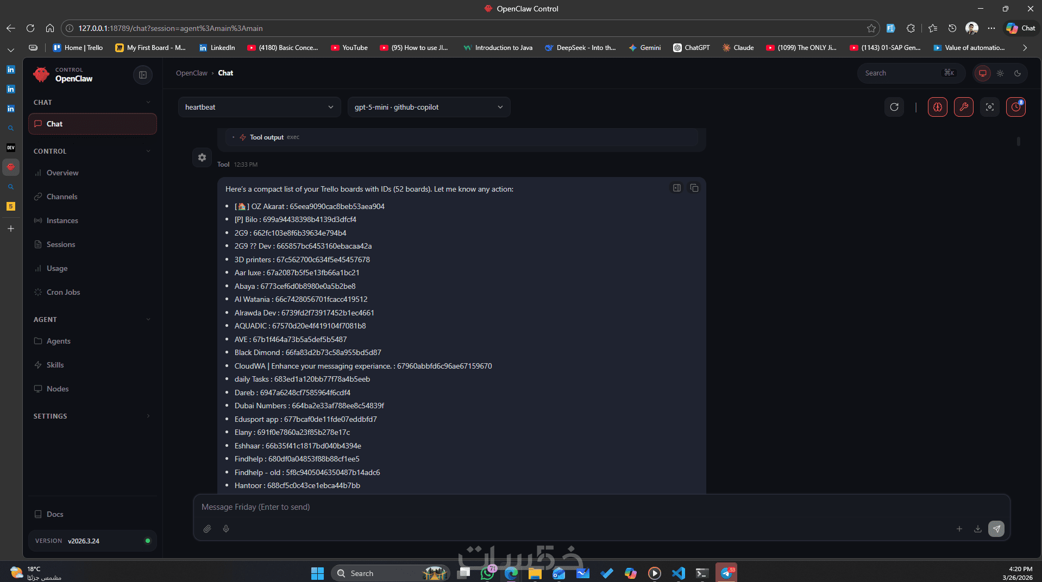Open Chat in the sidebar
The image size is (1042, 582).
click(92, 124)
